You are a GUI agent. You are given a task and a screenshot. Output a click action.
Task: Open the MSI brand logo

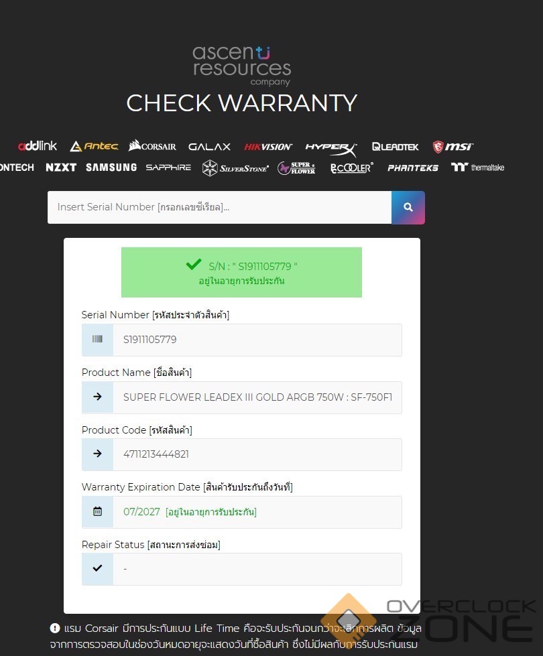point(452,147)
